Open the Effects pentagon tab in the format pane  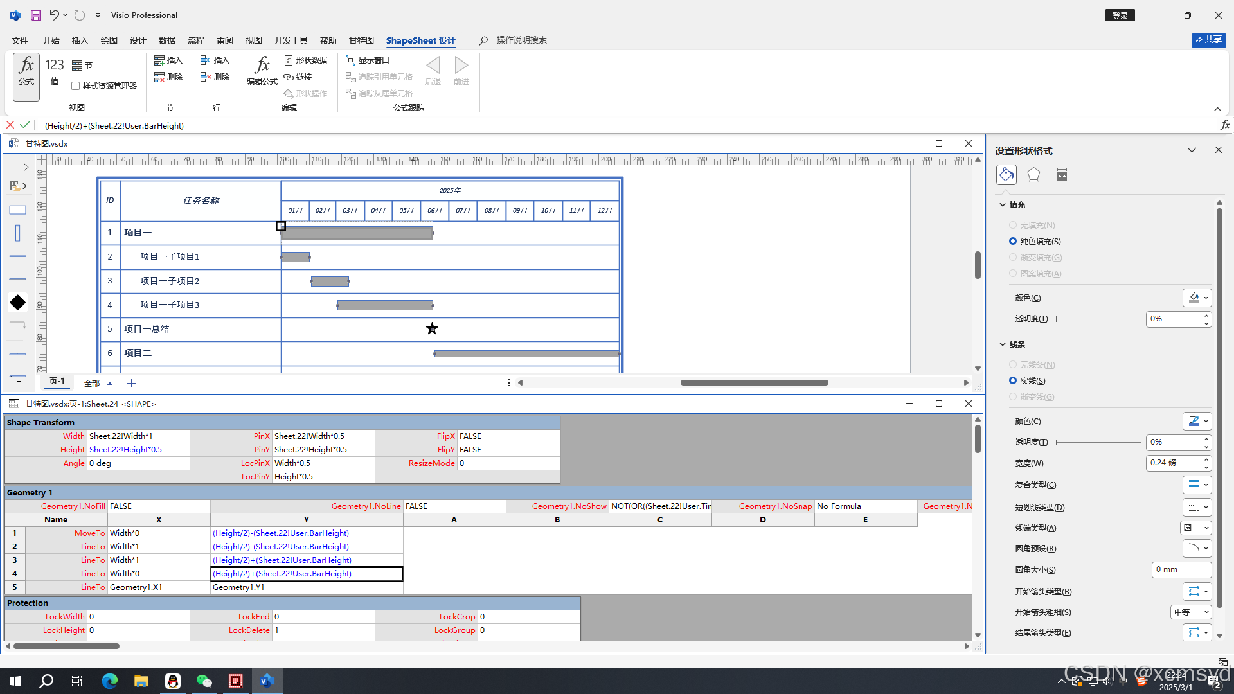tap(1033, 175)
